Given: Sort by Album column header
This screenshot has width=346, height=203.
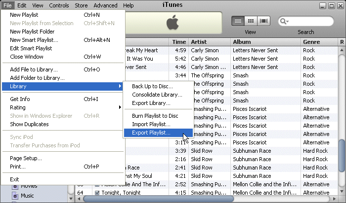Looking at the screenshot, I should pos(266,42).
